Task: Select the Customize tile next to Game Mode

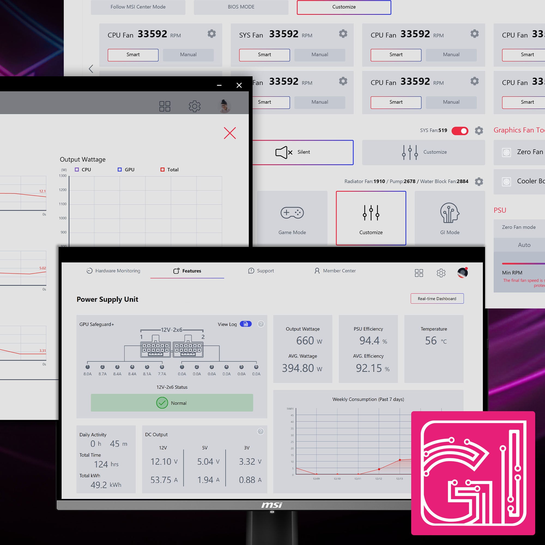Action: (x=371, y=218)
